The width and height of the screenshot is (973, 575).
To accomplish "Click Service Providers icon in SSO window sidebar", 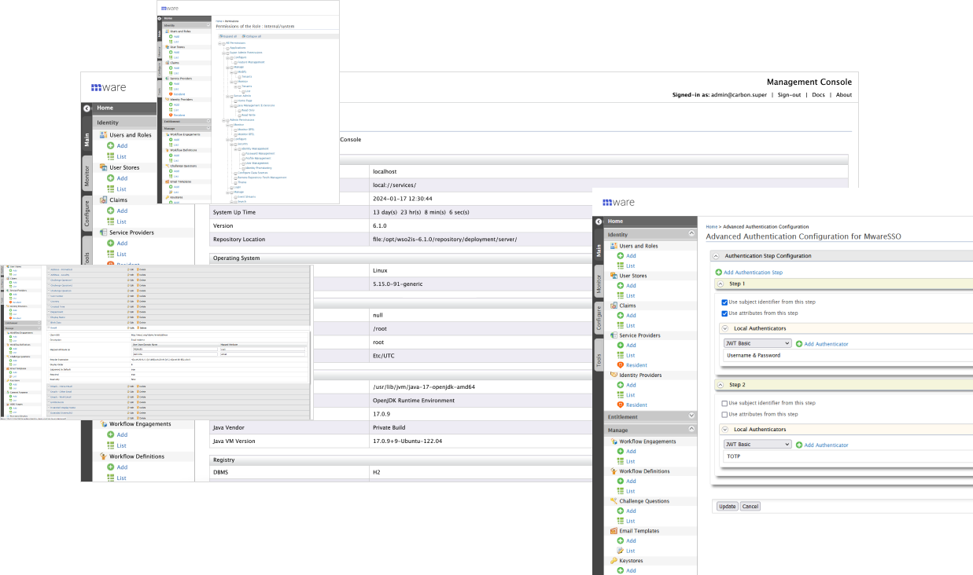I will (x=613, y=335).
